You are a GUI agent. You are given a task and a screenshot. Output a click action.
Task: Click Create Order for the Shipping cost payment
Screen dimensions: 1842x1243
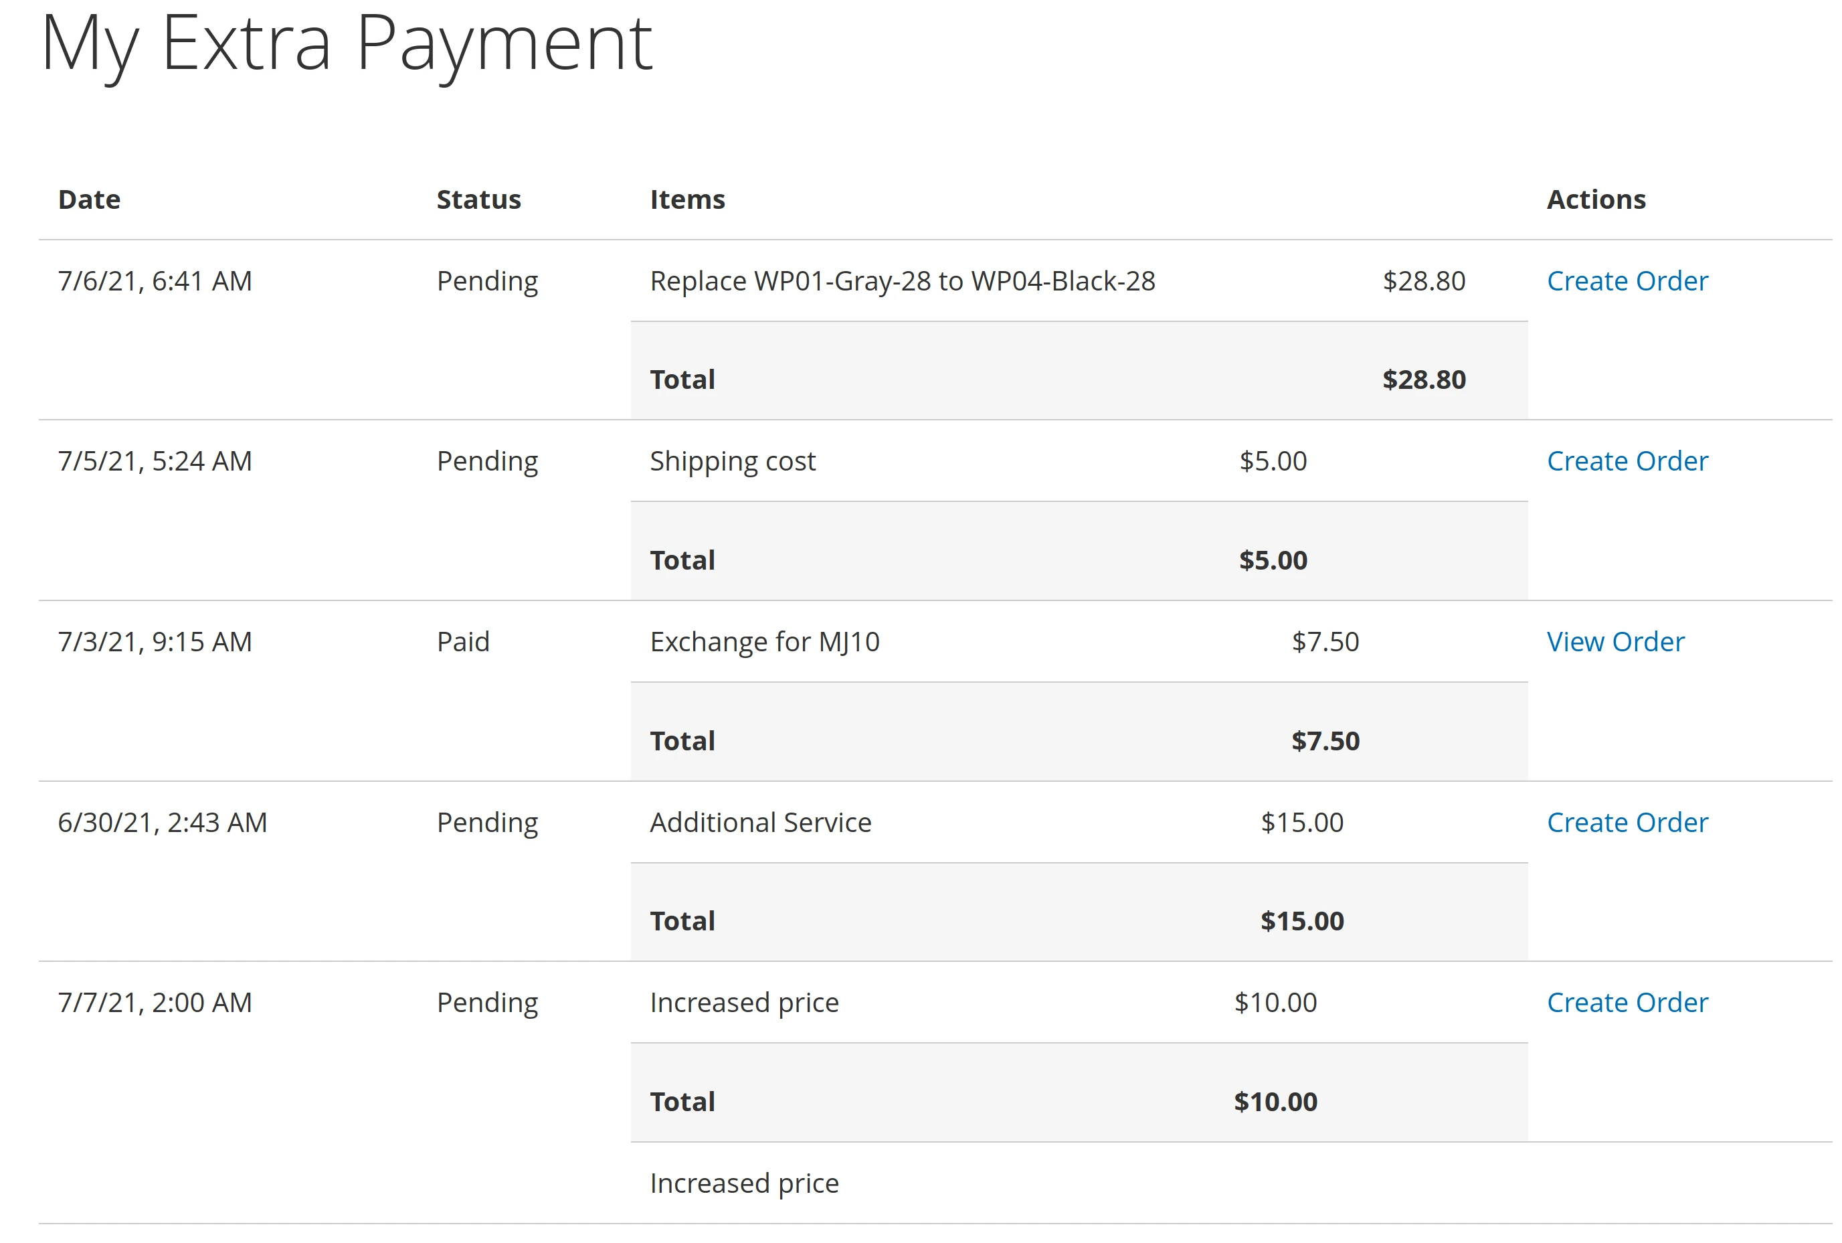coord(1626,461)
